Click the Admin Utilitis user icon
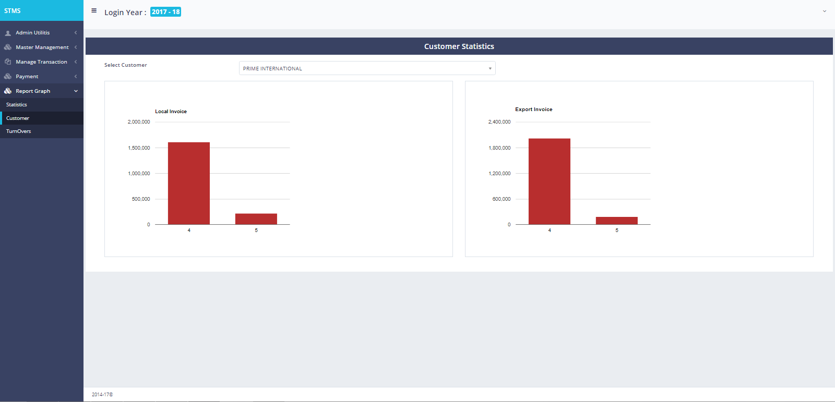Image resolution: width=835 pixels, height=402 pixels. coord(8,33)
